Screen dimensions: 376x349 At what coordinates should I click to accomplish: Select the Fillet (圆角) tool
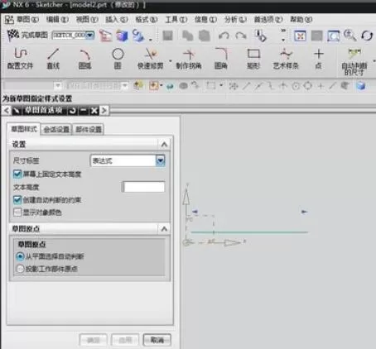pos(221,59)
